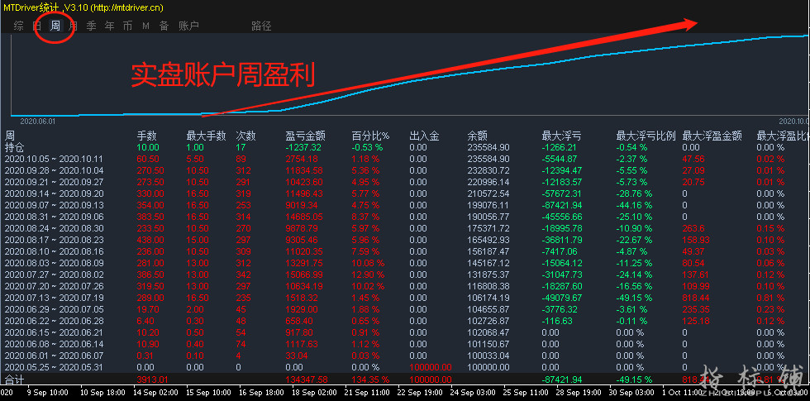Click the 最大浮亏比例 column header
The height and width of the screenshot is (401, 810).
tap(646, 136)
